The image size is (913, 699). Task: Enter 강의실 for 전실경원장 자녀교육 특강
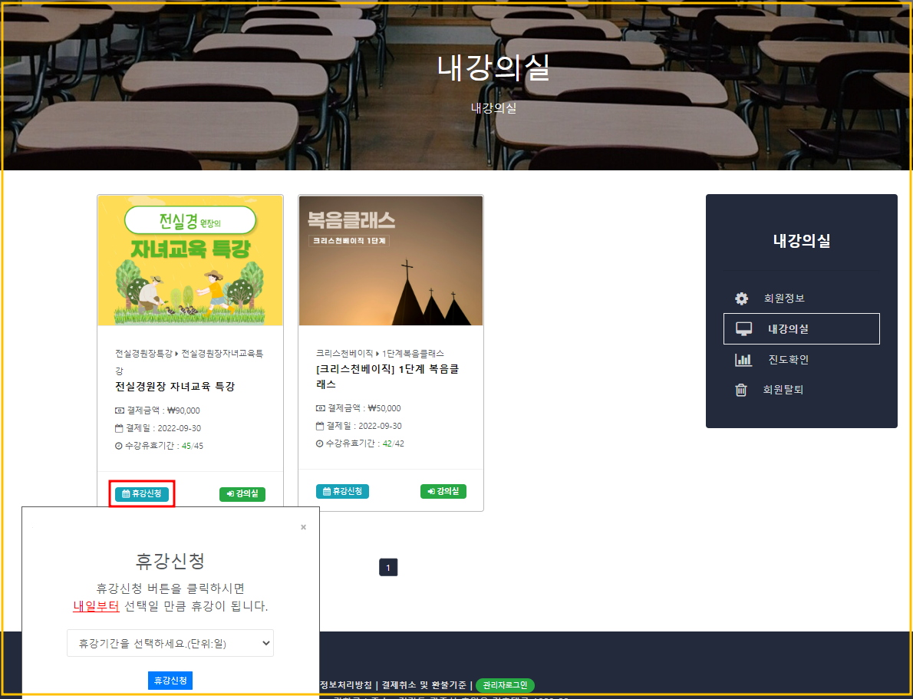click(242, 494)
